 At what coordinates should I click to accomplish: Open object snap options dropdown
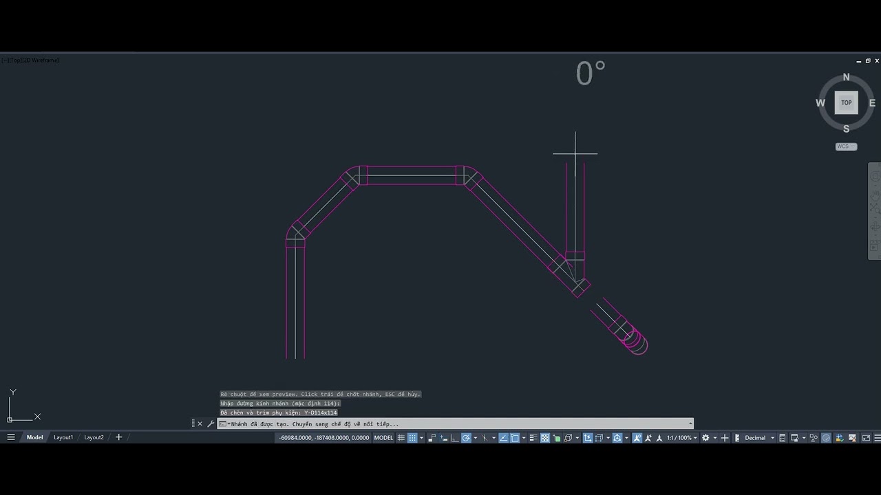(524, 437)
